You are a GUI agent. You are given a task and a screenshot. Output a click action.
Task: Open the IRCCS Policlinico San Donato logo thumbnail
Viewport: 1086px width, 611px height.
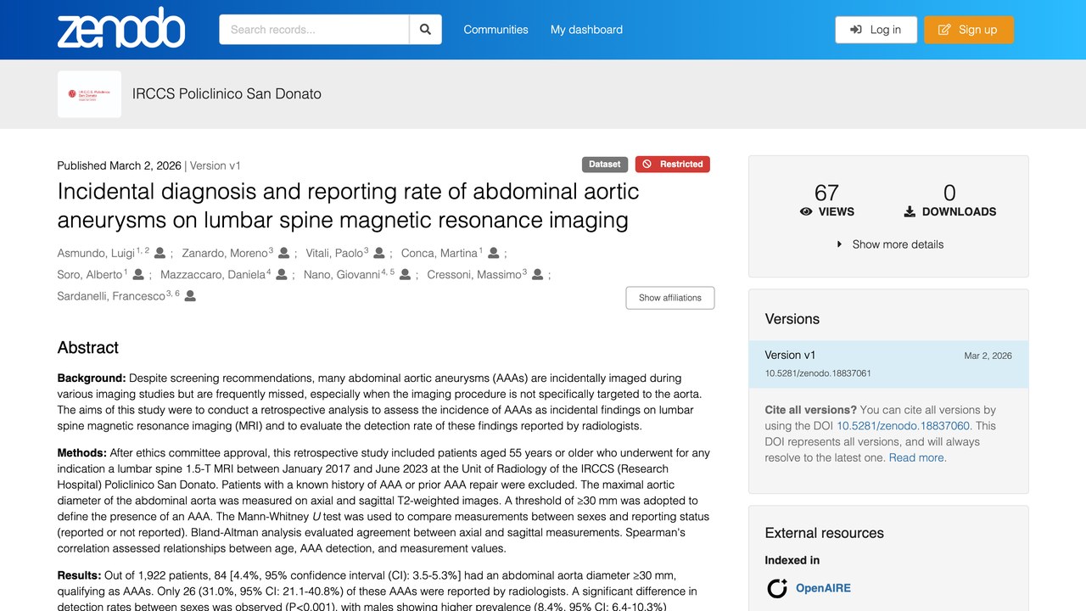coord(89,94)
